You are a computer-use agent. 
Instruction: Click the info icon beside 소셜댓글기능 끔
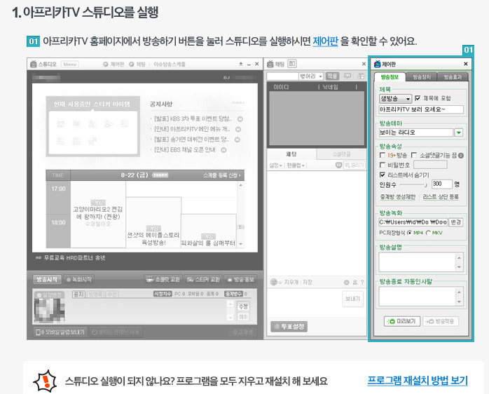coord(461,156)
